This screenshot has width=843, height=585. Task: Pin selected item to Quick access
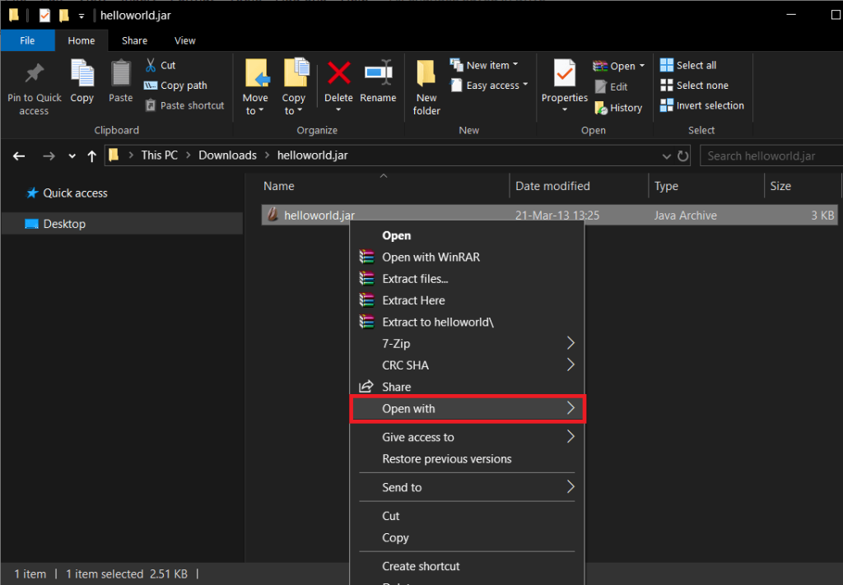(35, 89)
